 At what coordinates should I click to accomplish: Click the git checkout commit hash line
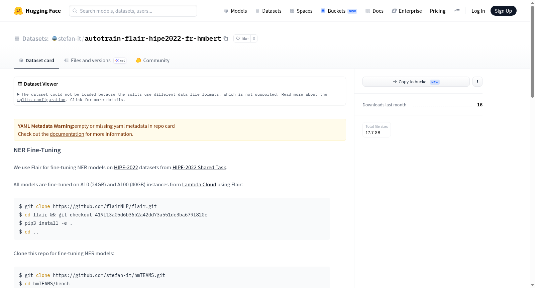(x=113, y=215)
